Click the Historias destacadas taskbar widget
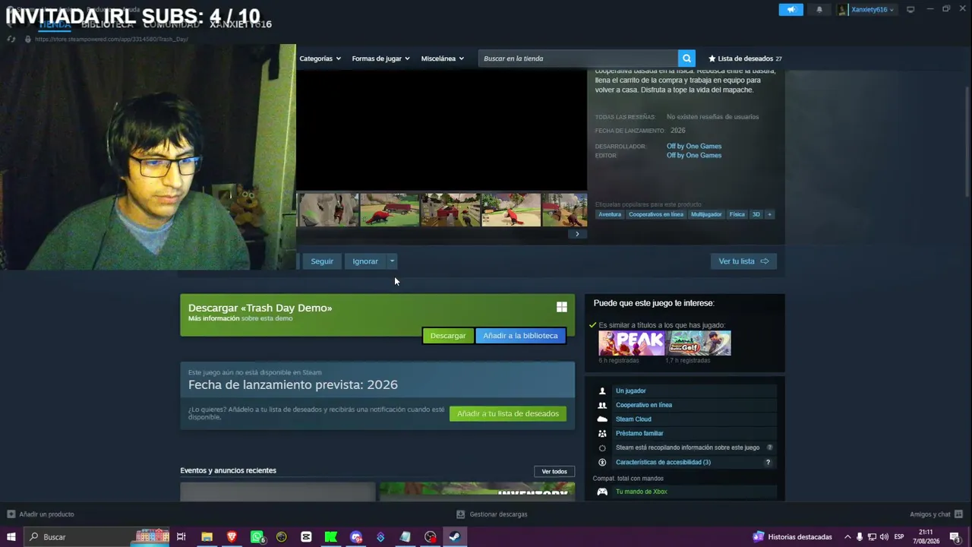Viewport: 972px width, 547px height. click(x=793, y=537)
